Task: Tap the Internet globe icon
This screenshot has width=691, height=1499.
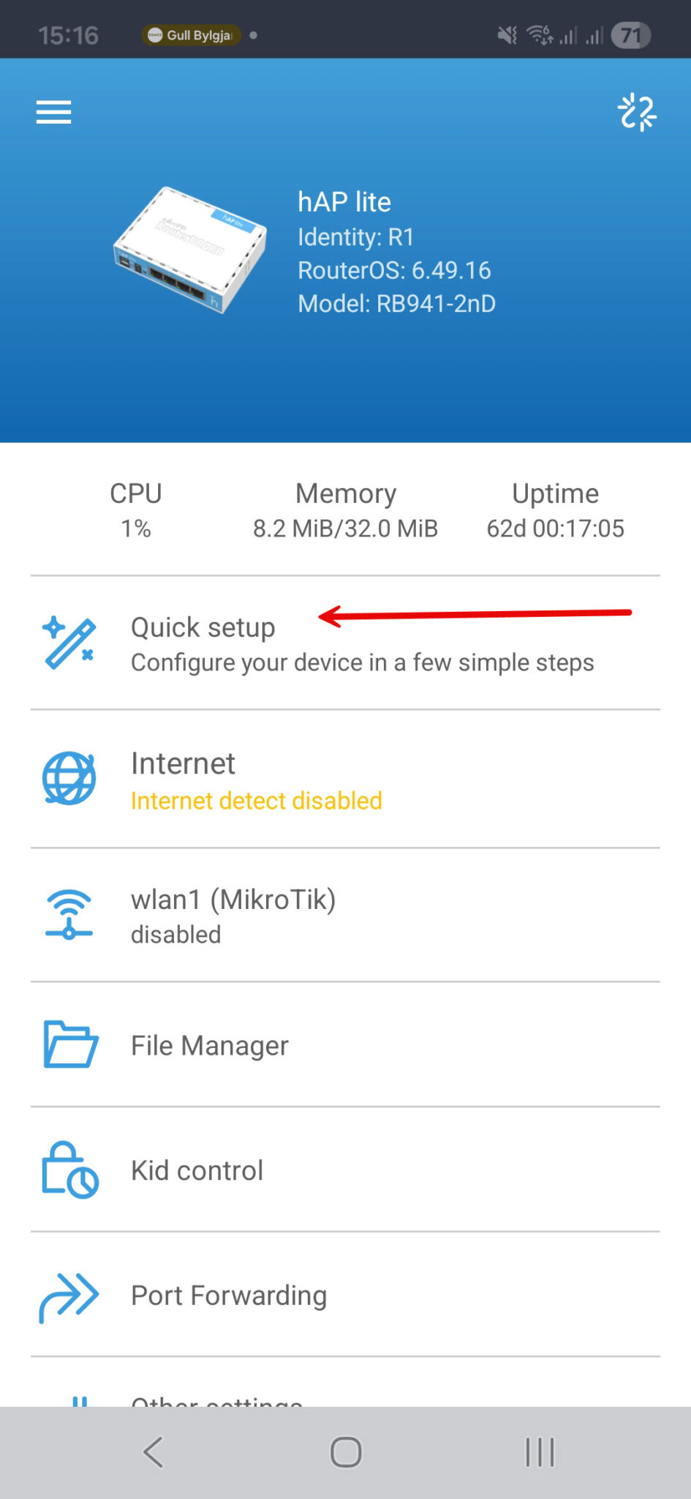Action: [x=69, y=779]
